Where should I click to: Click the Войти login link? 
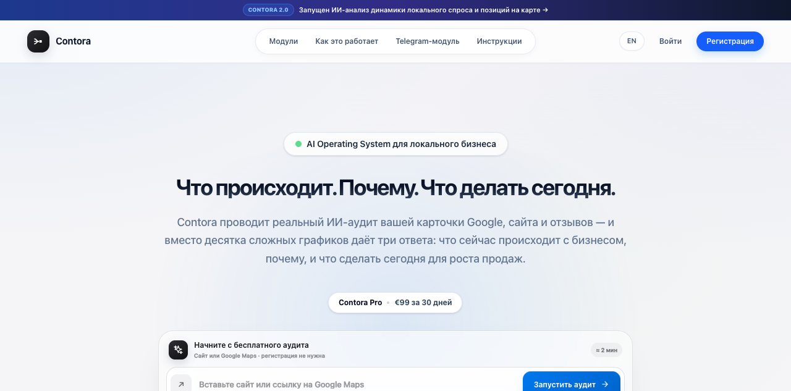[670, 41]
